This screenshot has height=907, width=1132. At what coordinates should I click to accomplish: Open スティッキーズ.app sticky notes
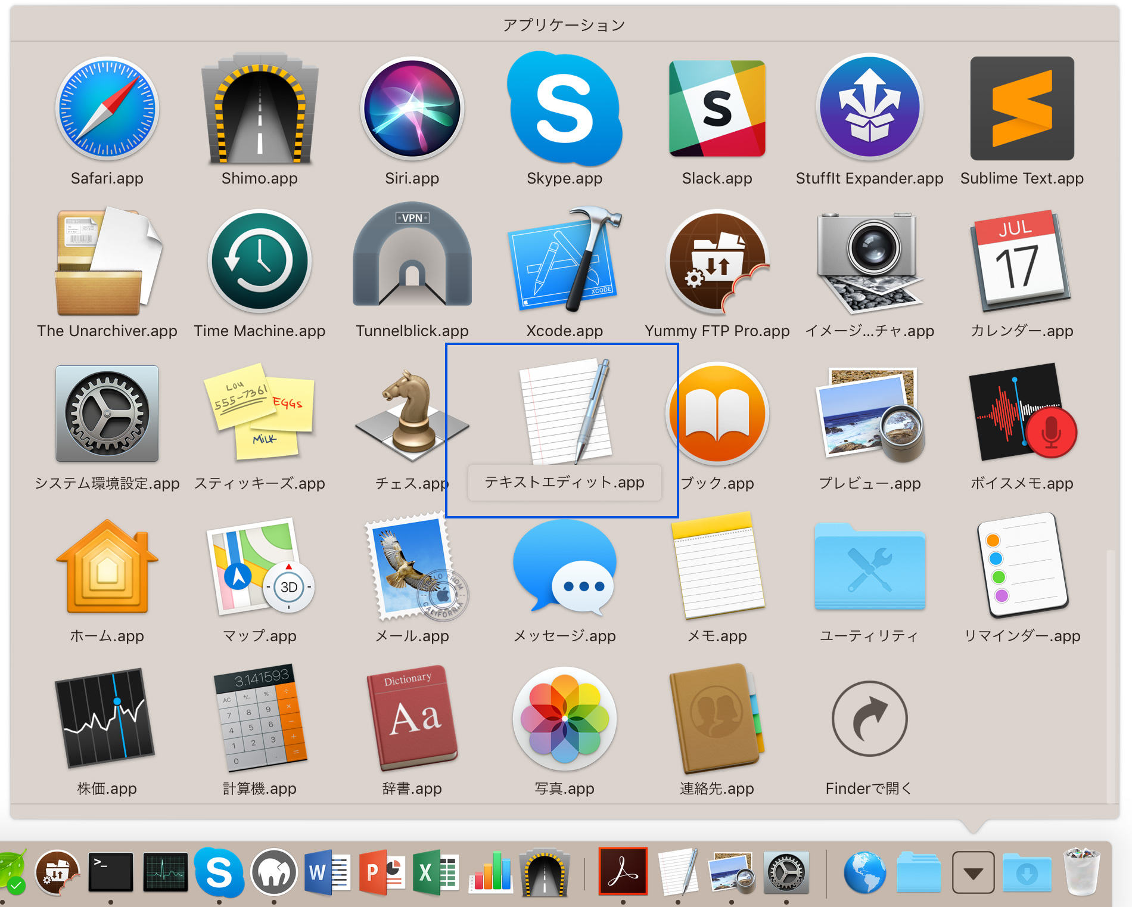tap(260, 412)
